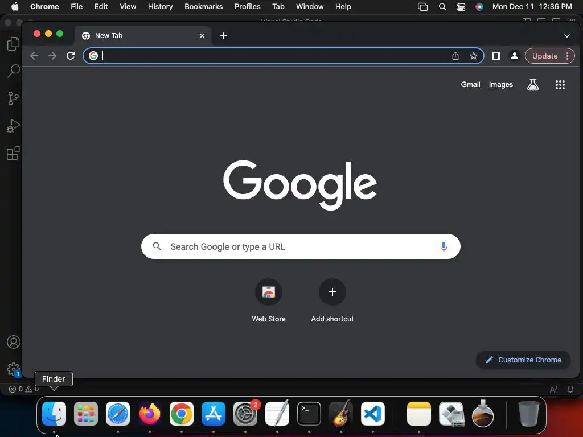Start voice search with microphone
Viewport: 583px width, 437px height.
tap(444, 247)
